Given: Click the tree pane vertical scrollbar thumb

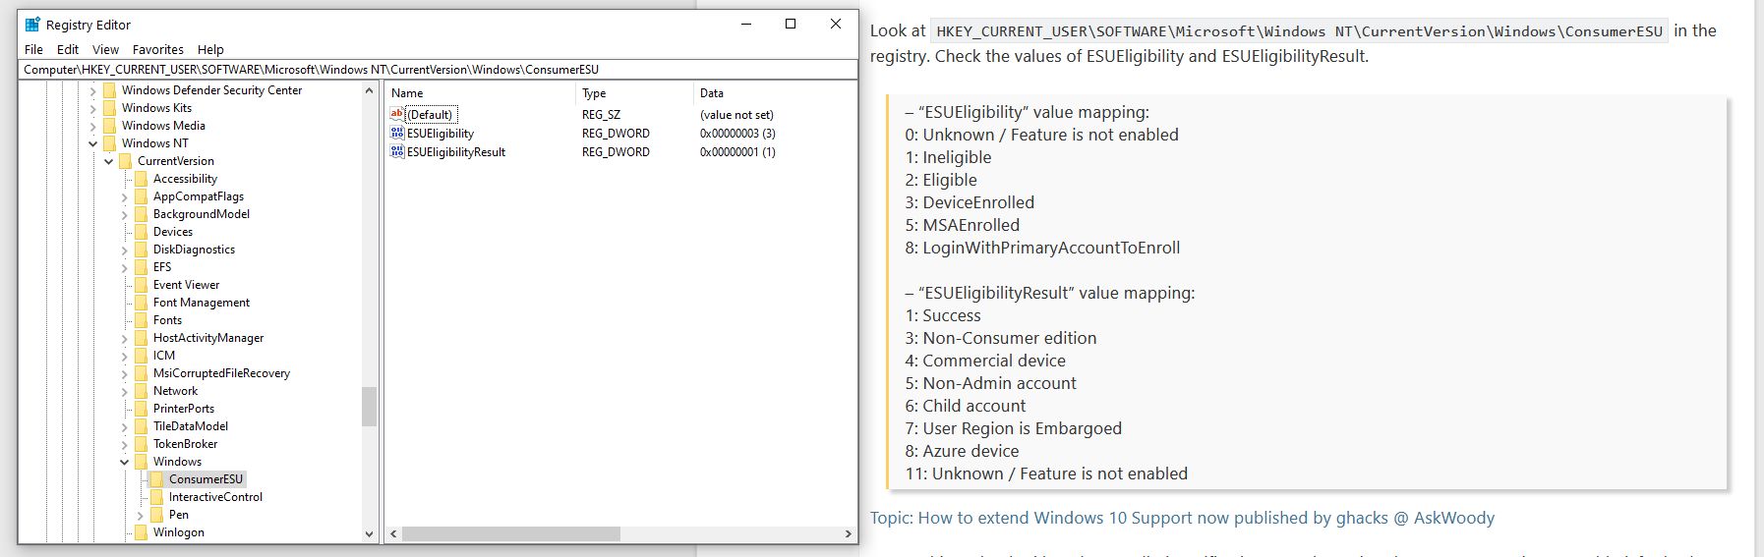Looking at the screenshot, I should [x=370, y=407].
